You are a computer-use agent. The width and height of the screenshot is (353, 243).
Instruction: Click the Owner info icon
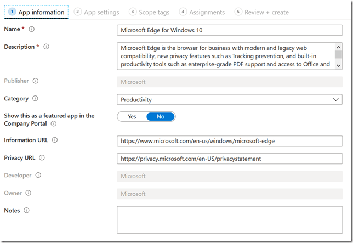coord(29,193)
